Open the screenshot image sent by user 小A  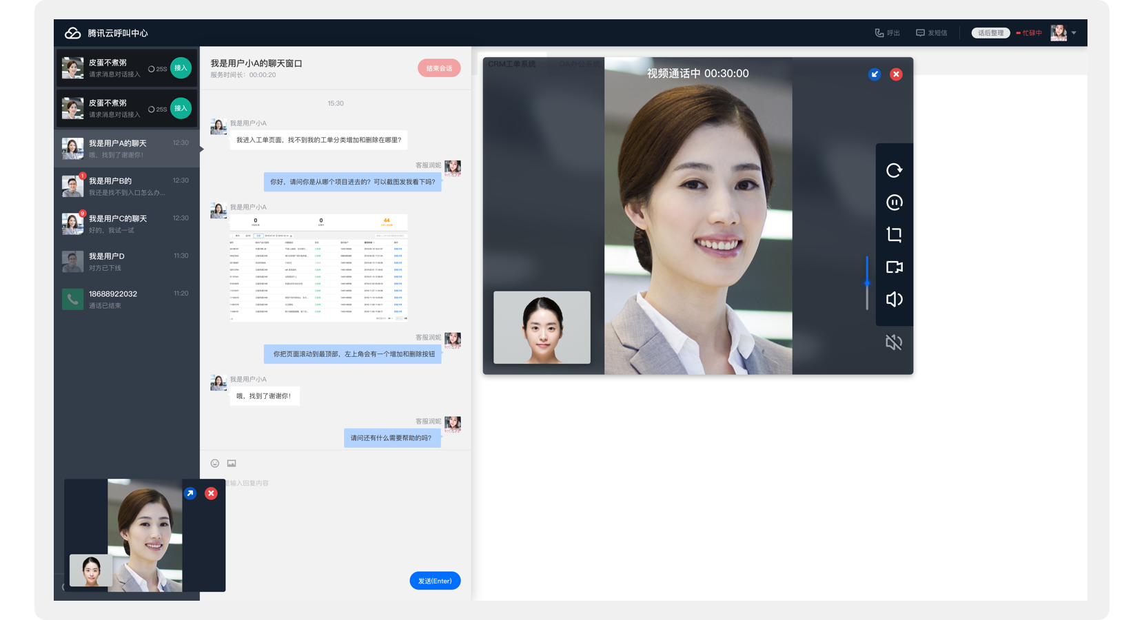coord(318,267)
